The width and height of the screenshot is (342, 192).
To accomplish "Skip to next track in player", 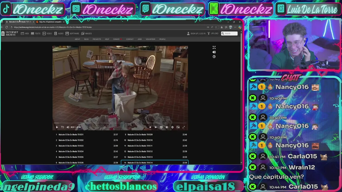I will 156,127.
